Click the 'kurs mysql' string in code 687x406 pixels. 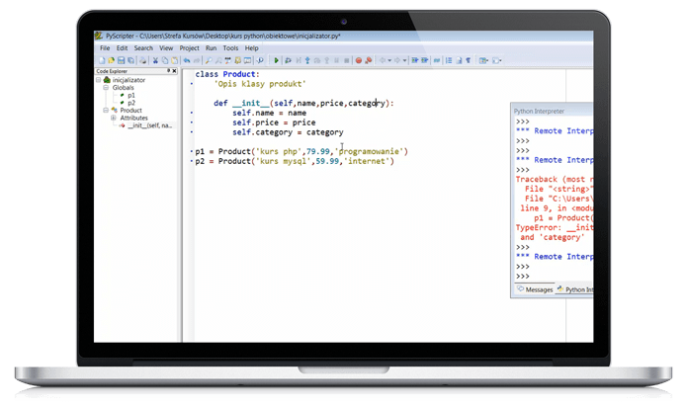284,161
